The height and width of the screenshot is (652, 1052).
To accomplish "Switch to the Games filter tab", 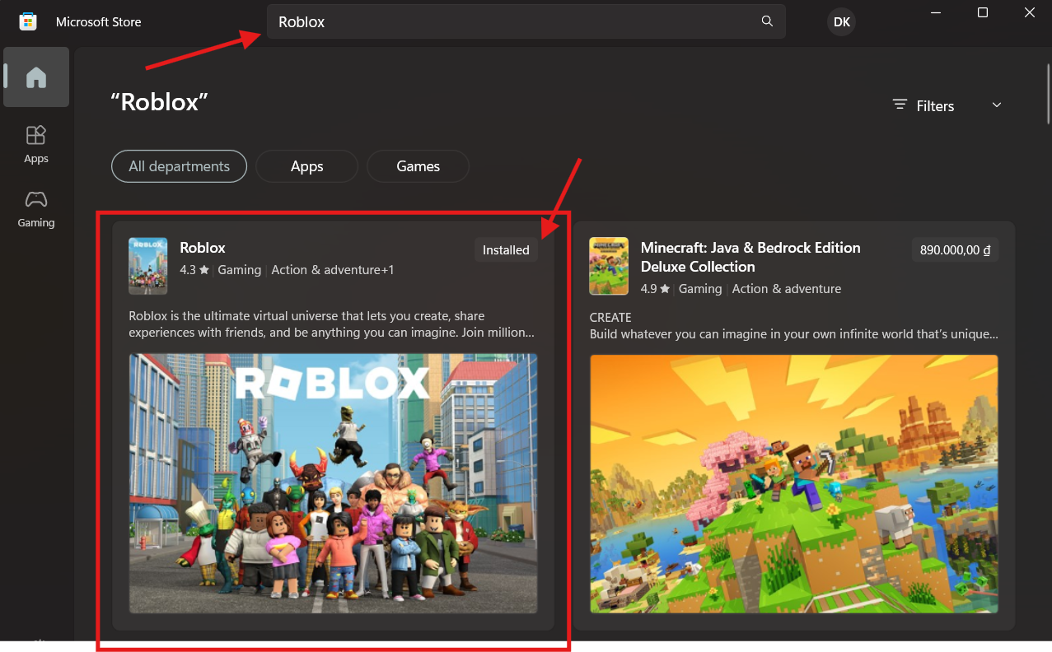I will click(418, 166).
